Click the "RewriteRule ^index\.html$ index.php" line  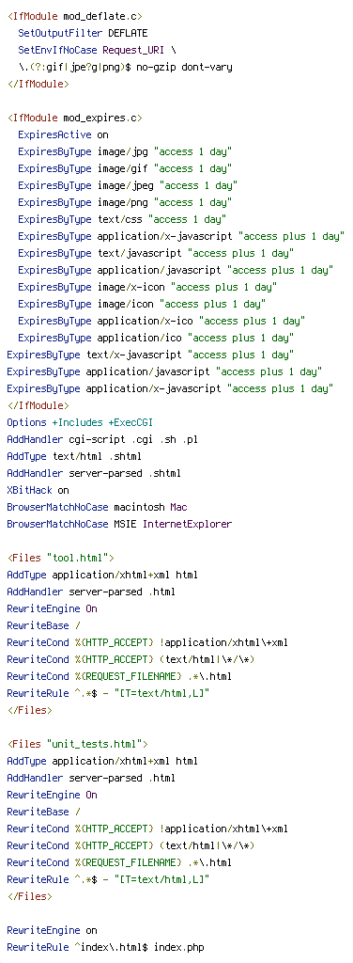[x=105, y=947]
